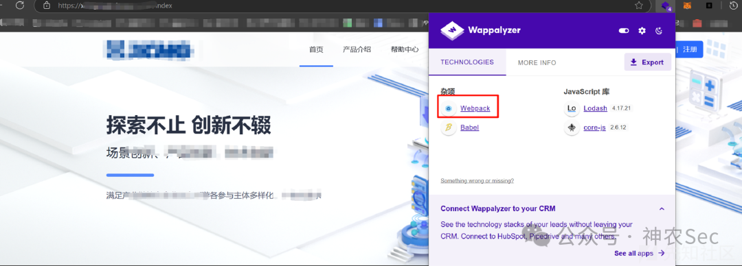Click the Lodash 'Lo' icon
Viewport: 742px width, 266px height.
pyautogui.click(x=572, y=108)
